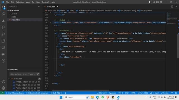Unfold the collapsed modal div at line 292
The height and width of the screenshot is (100, 179).
[50, 22]
